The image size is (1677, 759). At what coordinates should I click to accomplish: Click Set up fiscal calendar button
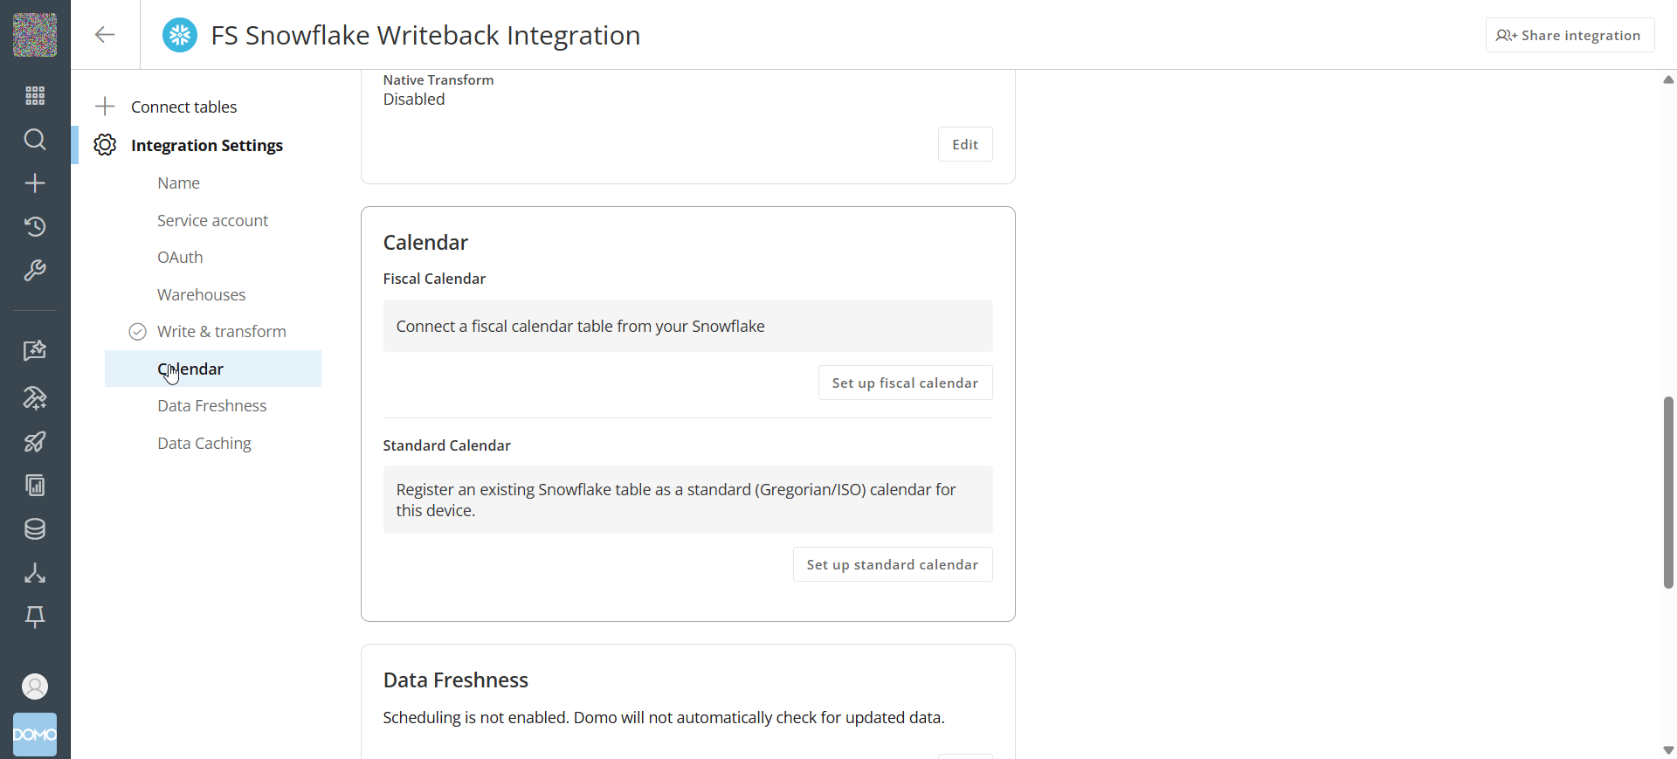point(905,383)
